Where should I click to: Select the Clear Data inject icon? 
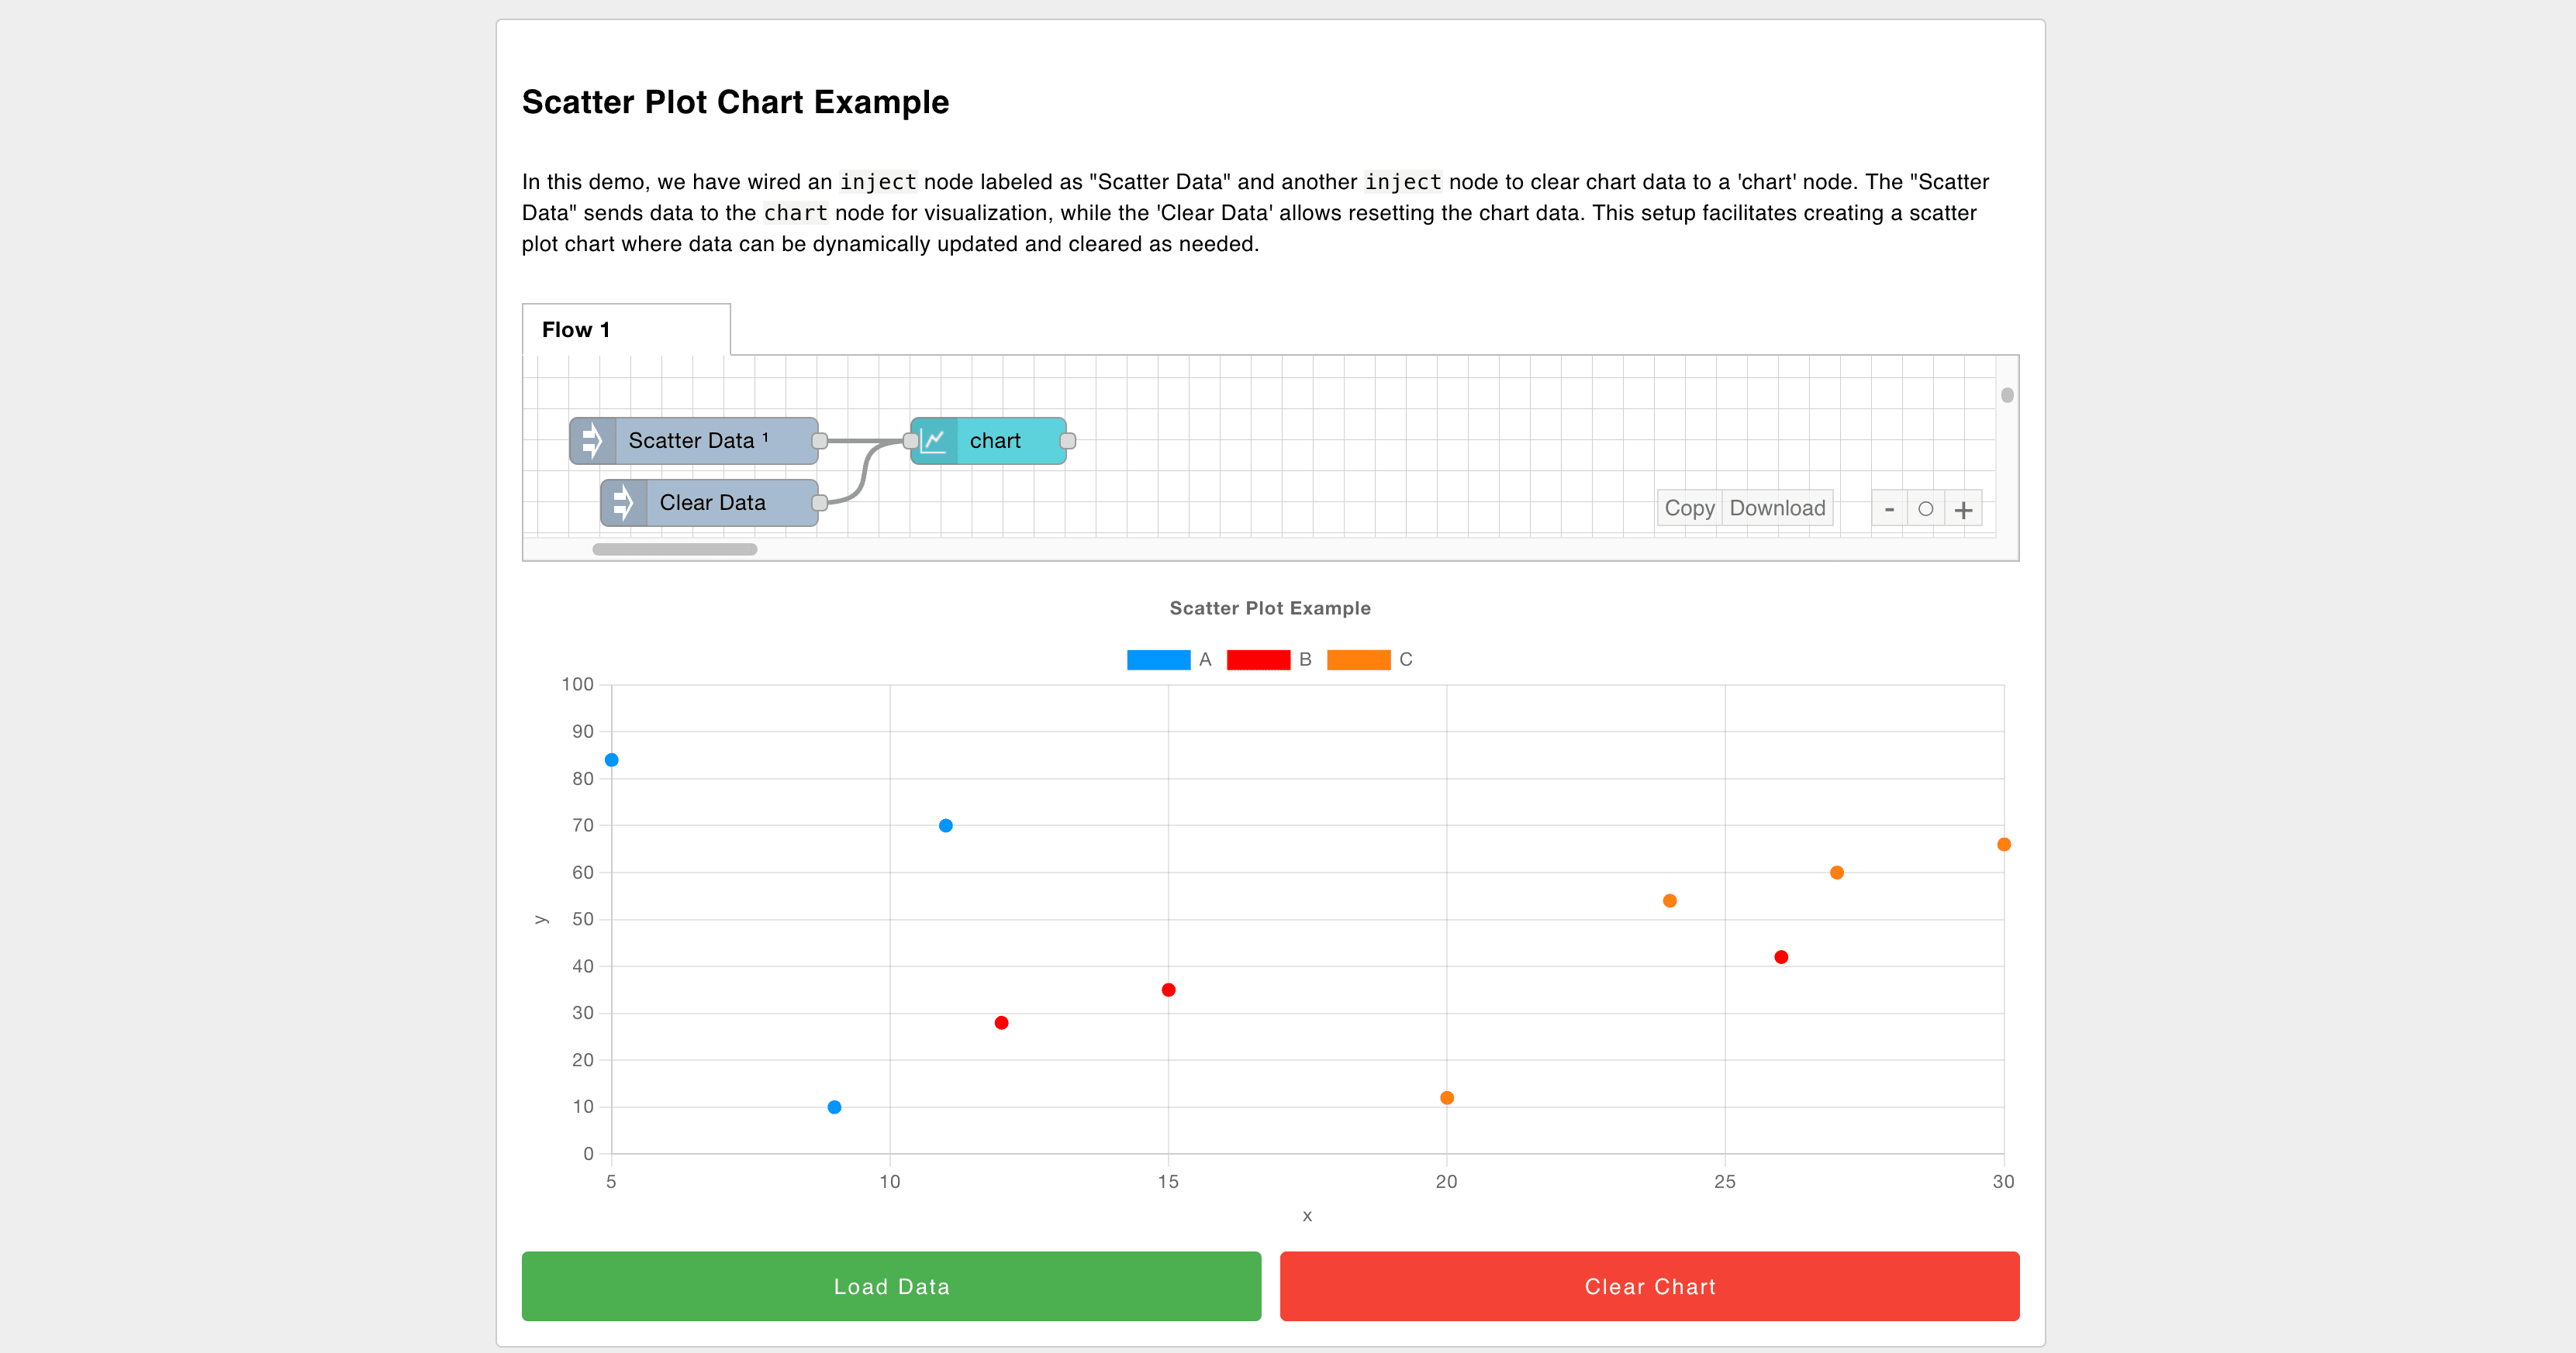pos(624,503)
